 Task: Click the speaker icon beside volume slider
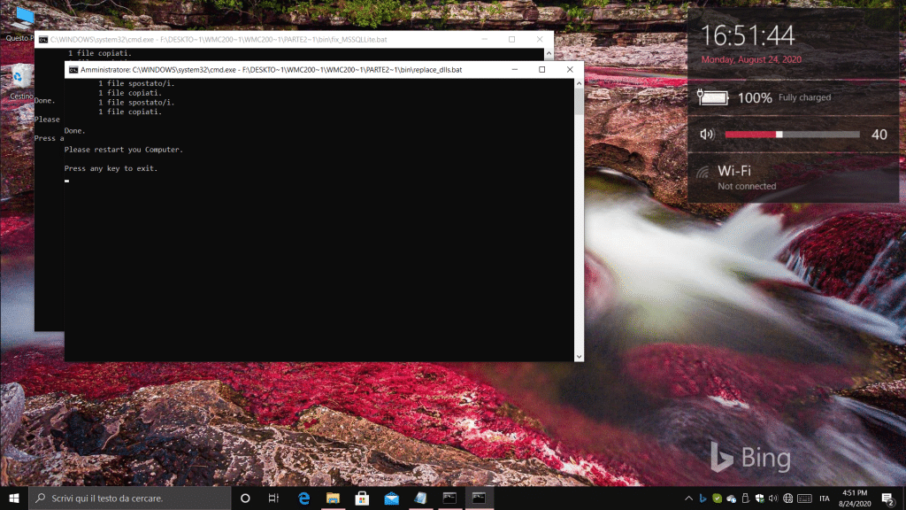pyautogui.click(x=707, y=135)
